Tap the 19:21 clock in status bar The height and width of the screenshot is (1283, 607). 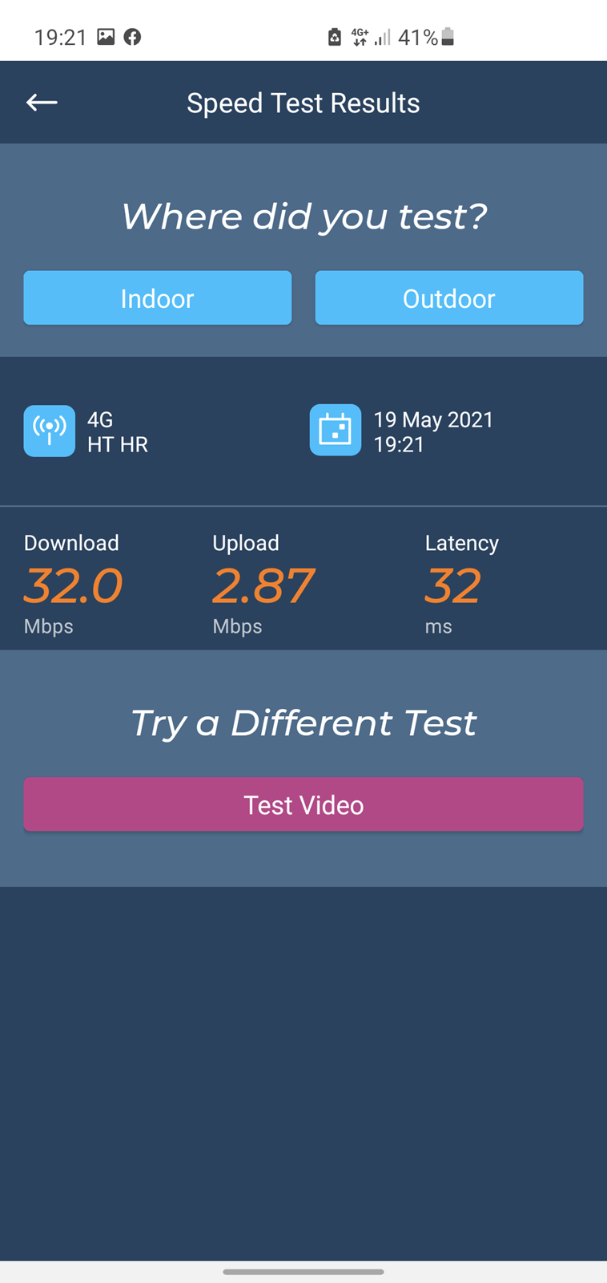click(x=60, y=37)
